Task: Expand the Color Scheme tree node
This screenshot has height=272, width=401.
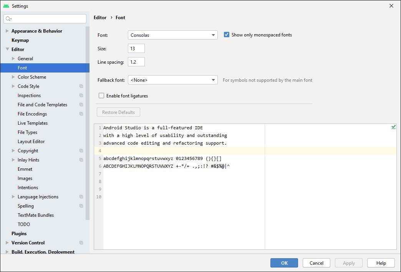Action: point(13,77)
